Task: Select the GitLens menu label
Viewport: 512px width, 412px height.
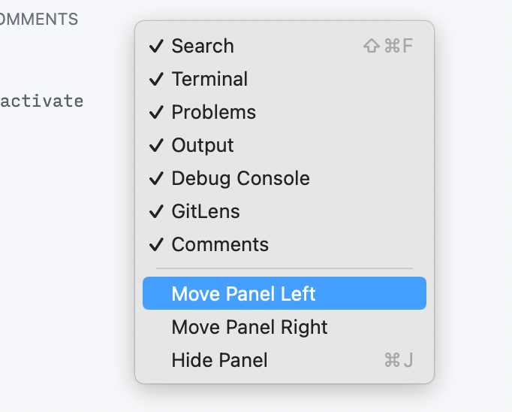Action: (206, 212)
